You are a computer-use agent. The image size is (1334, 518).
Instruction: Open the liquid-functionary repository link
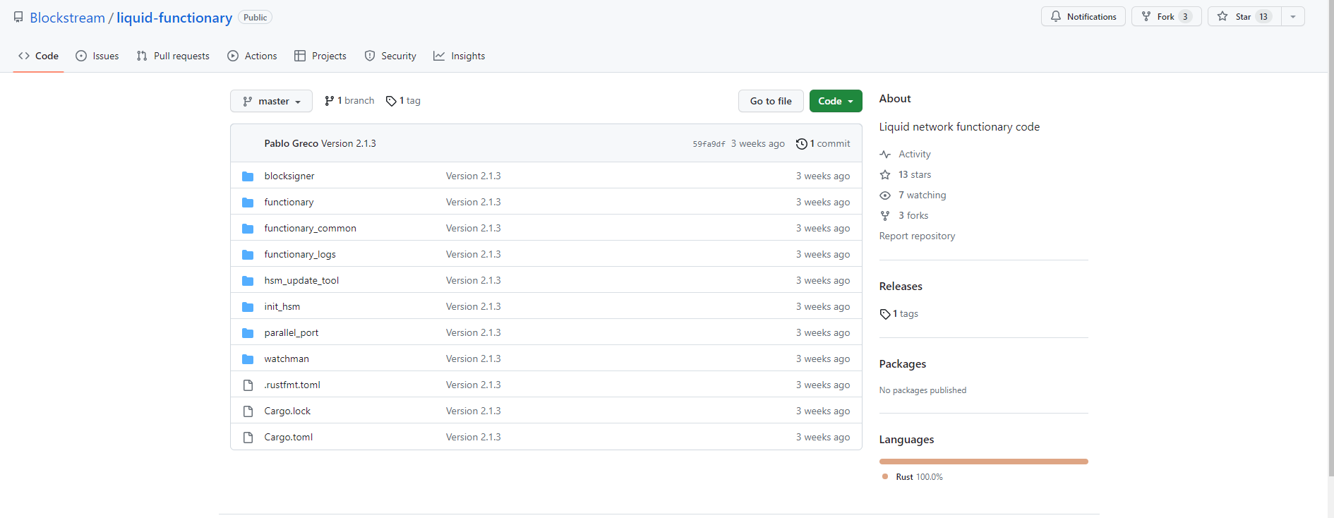pyautogui.click(x=174, y=18)
